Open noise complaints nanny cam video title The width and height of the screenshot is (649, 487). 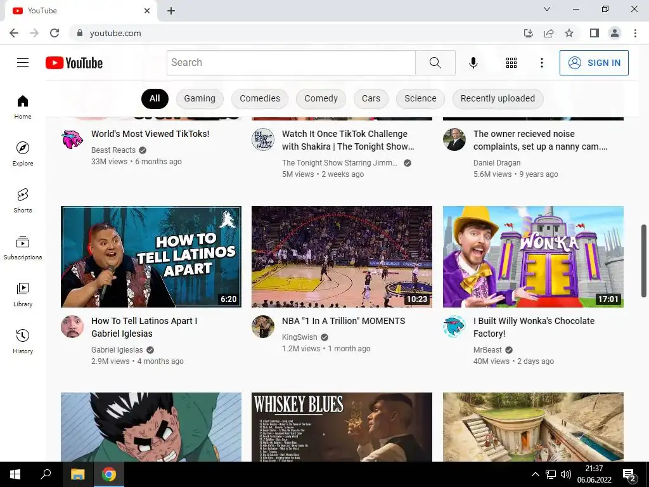coord(540,140)
